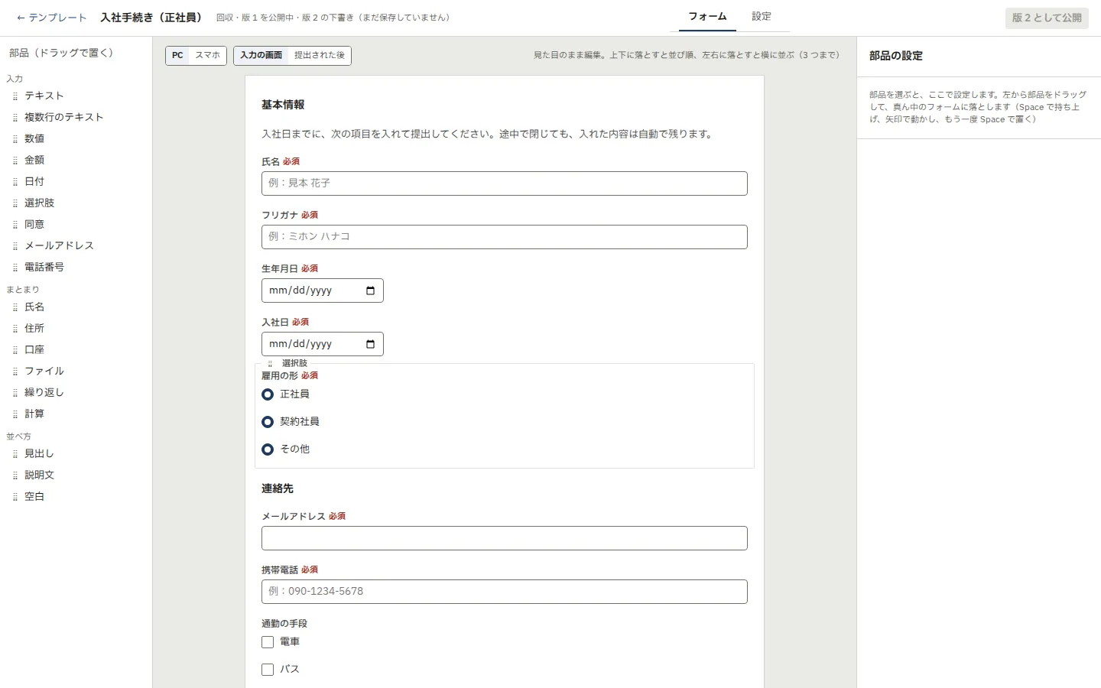The image size is (1101, 688).
Task: Click the drag handle icon beside 住所
Action: tap(15, 329)
